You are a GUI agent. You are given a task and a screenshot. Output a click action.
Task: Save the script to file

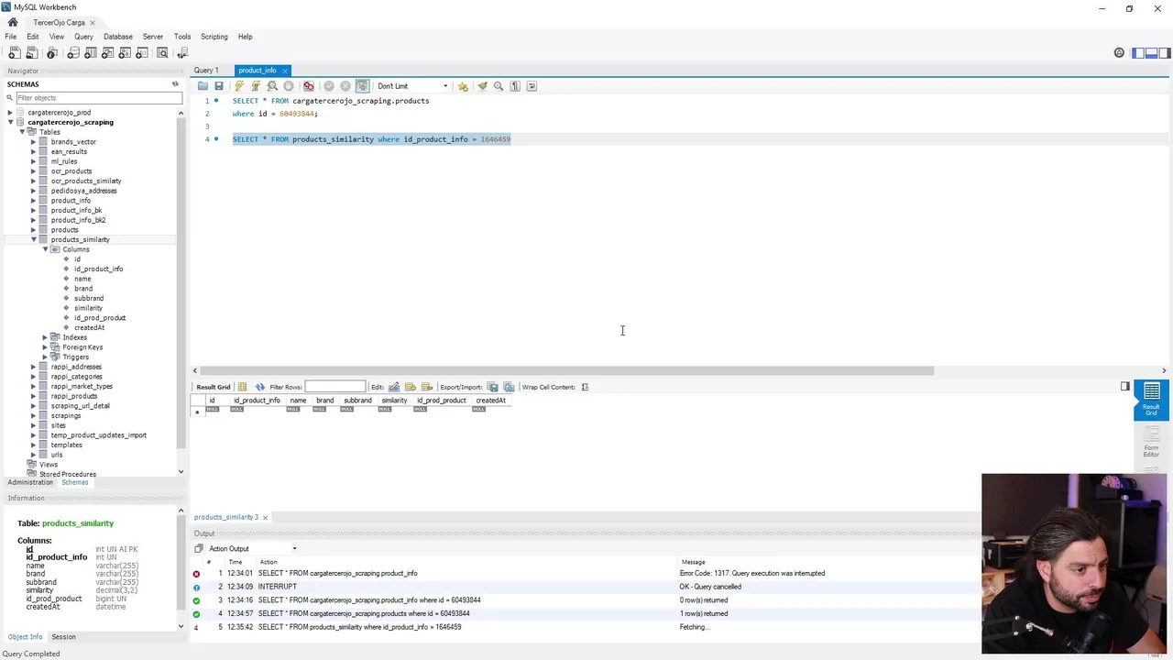(219, 86)
